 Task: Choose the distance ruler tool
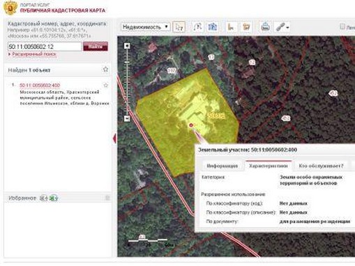coord(231,27)
